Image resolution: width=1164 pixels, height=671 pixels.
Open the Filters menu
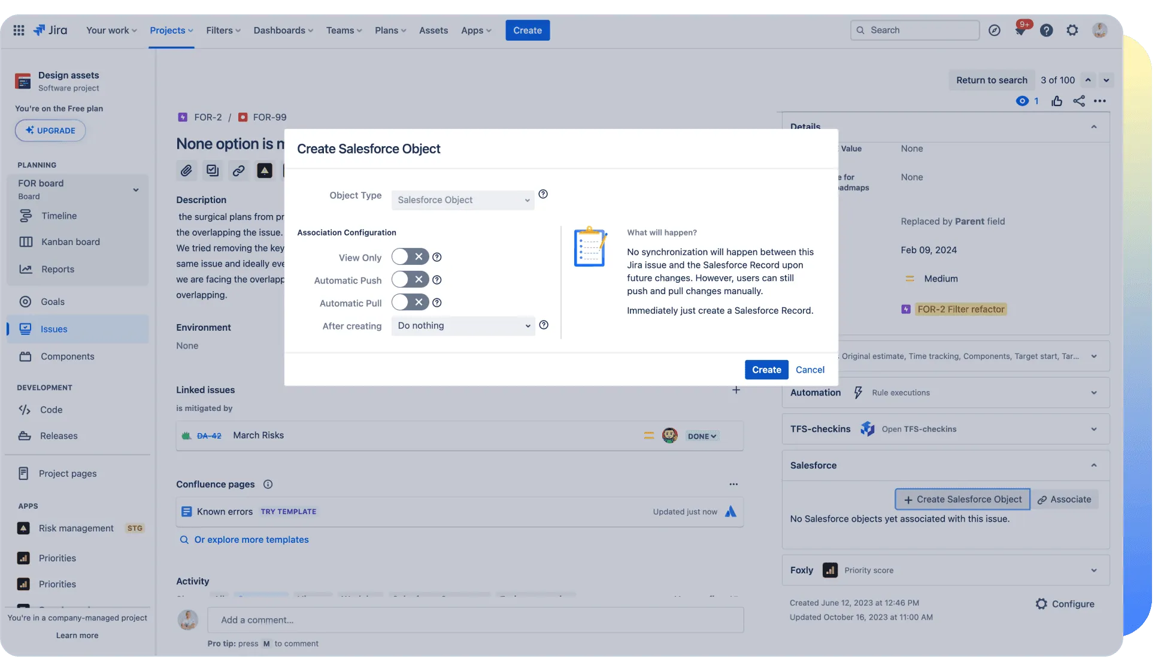click(223, 30)
